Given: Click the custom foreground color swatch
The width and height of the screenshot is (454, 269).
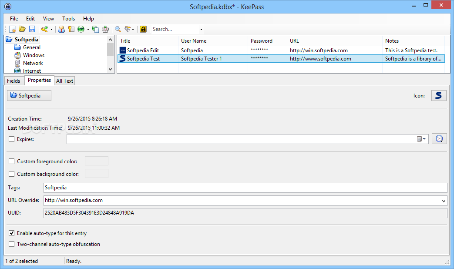Looking at the screenshot, I should (97, 161).
